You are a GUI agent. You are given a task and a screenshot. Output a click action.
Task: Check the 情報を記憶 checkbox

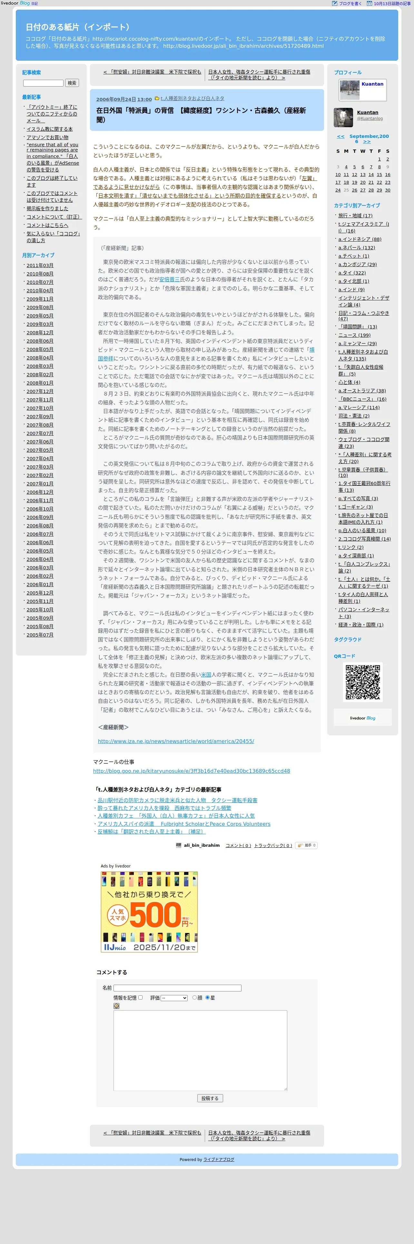coord(141,997)
